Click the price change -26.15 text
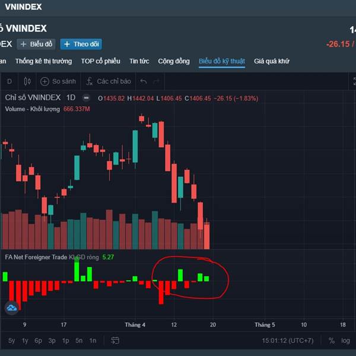Image resolution: width=356 pixels, height=356 pixels. click(338, 44)
